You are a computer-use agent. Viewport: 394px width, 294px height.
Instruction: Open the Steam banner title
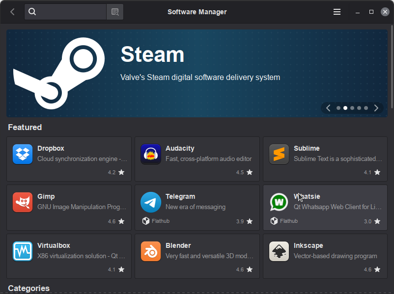[152, 54]
